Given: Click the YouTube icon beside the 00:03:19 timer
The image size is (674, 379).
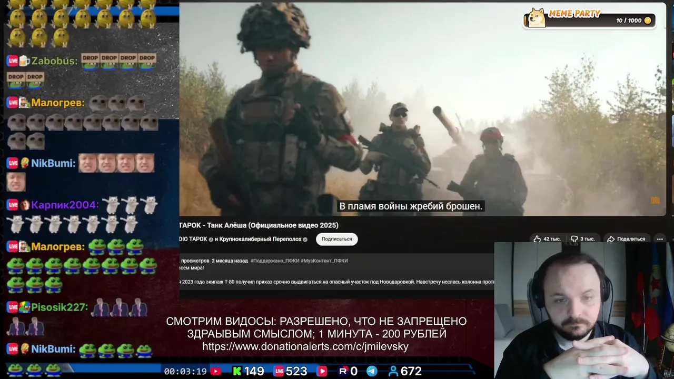Looking at the screenshot, I should (x=216, y=371).
